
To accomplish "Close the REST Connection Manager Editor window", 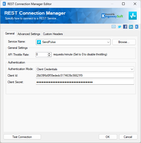I will (x=135, y=4).
